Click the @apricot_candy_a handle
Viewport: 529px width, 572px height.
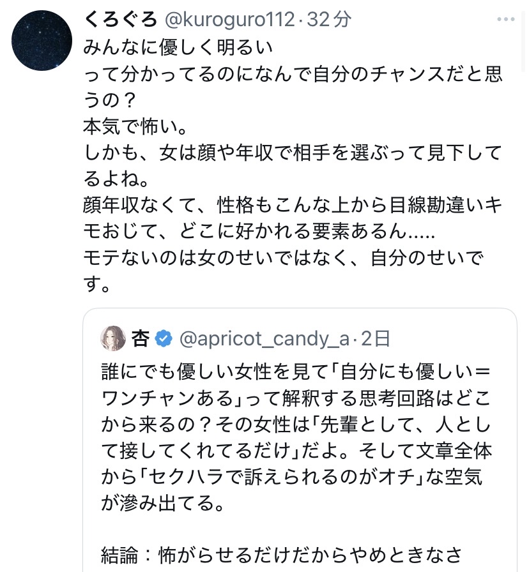coord(264,338)
